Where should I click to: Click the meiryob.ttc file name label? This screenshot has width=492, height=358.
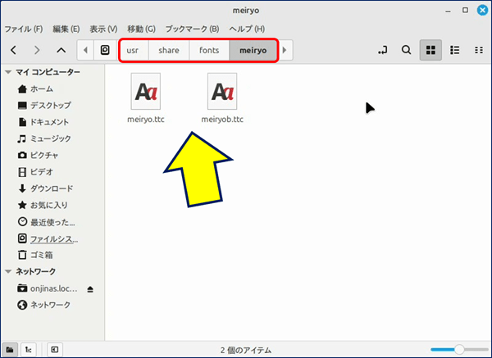pos(222,120)
